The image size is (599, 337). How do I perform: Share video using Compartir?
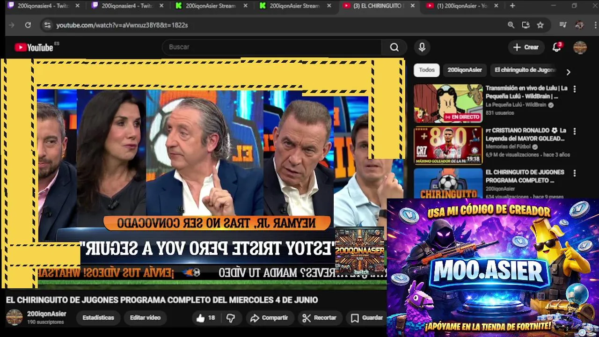pos(269,318)
